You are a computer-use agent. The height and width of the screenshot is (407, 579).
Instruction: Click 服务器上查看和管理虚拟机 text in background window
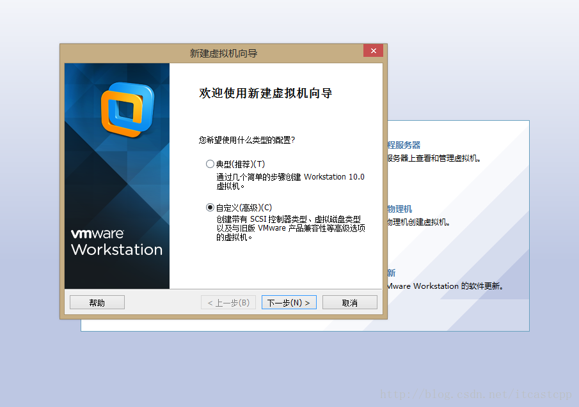tap(434, 158)
